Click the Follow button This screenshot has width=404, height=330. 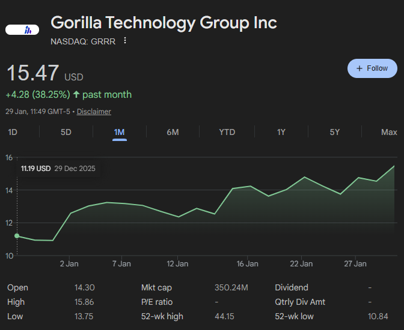click(x=372, y=68)
